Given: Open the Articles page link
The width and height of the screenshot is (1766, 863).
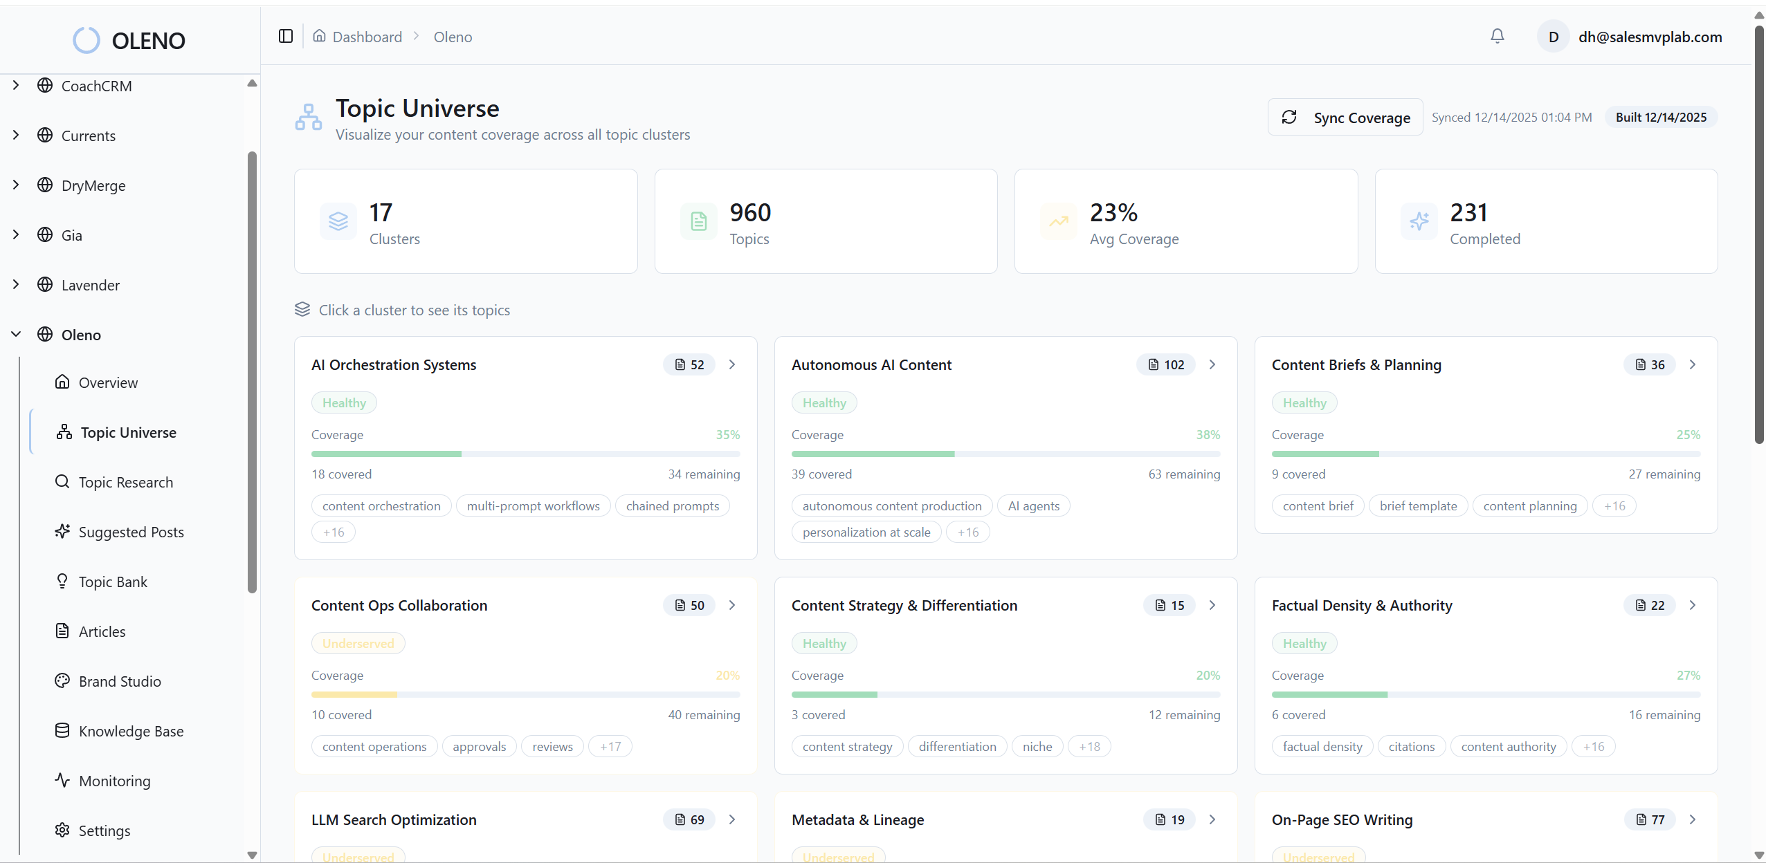Looking at the screenshot, I should point(101,631).
